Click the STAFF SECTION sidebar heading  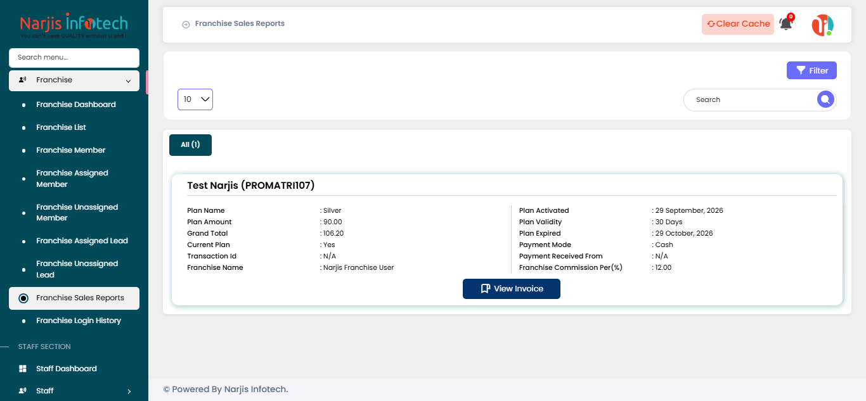[44, 347]
